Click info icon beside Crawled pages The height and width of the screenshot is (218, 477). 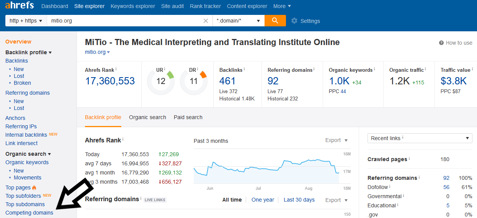tap(410, 158)
